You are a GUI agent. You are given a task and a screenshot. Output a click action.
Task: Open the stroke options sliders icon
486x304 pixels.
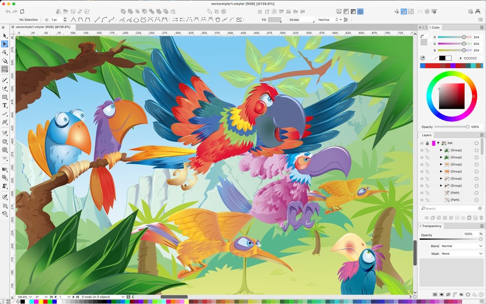(x=345, y=19)
